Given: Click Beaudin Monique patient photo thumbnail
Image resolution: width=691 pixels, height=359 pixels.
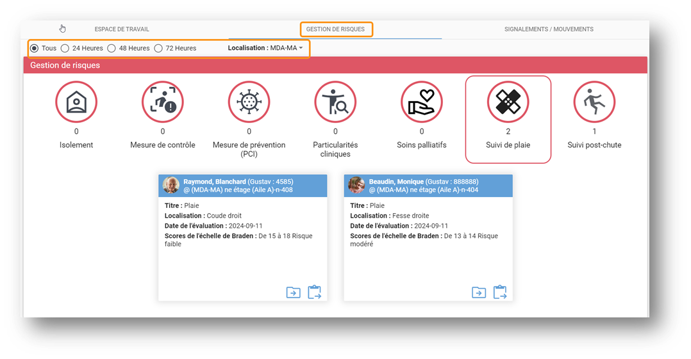Looking at the screenshot, I should (356, 186).
